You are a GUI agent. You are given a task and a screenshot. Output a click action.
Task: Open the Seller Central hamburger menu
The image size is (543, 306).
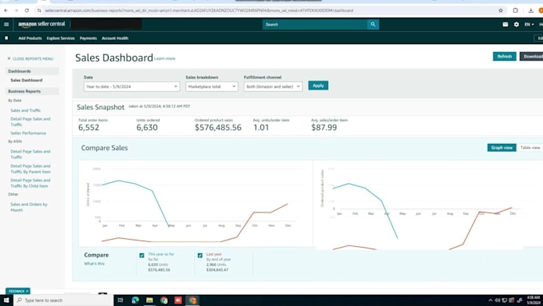(x=6, y=24)
